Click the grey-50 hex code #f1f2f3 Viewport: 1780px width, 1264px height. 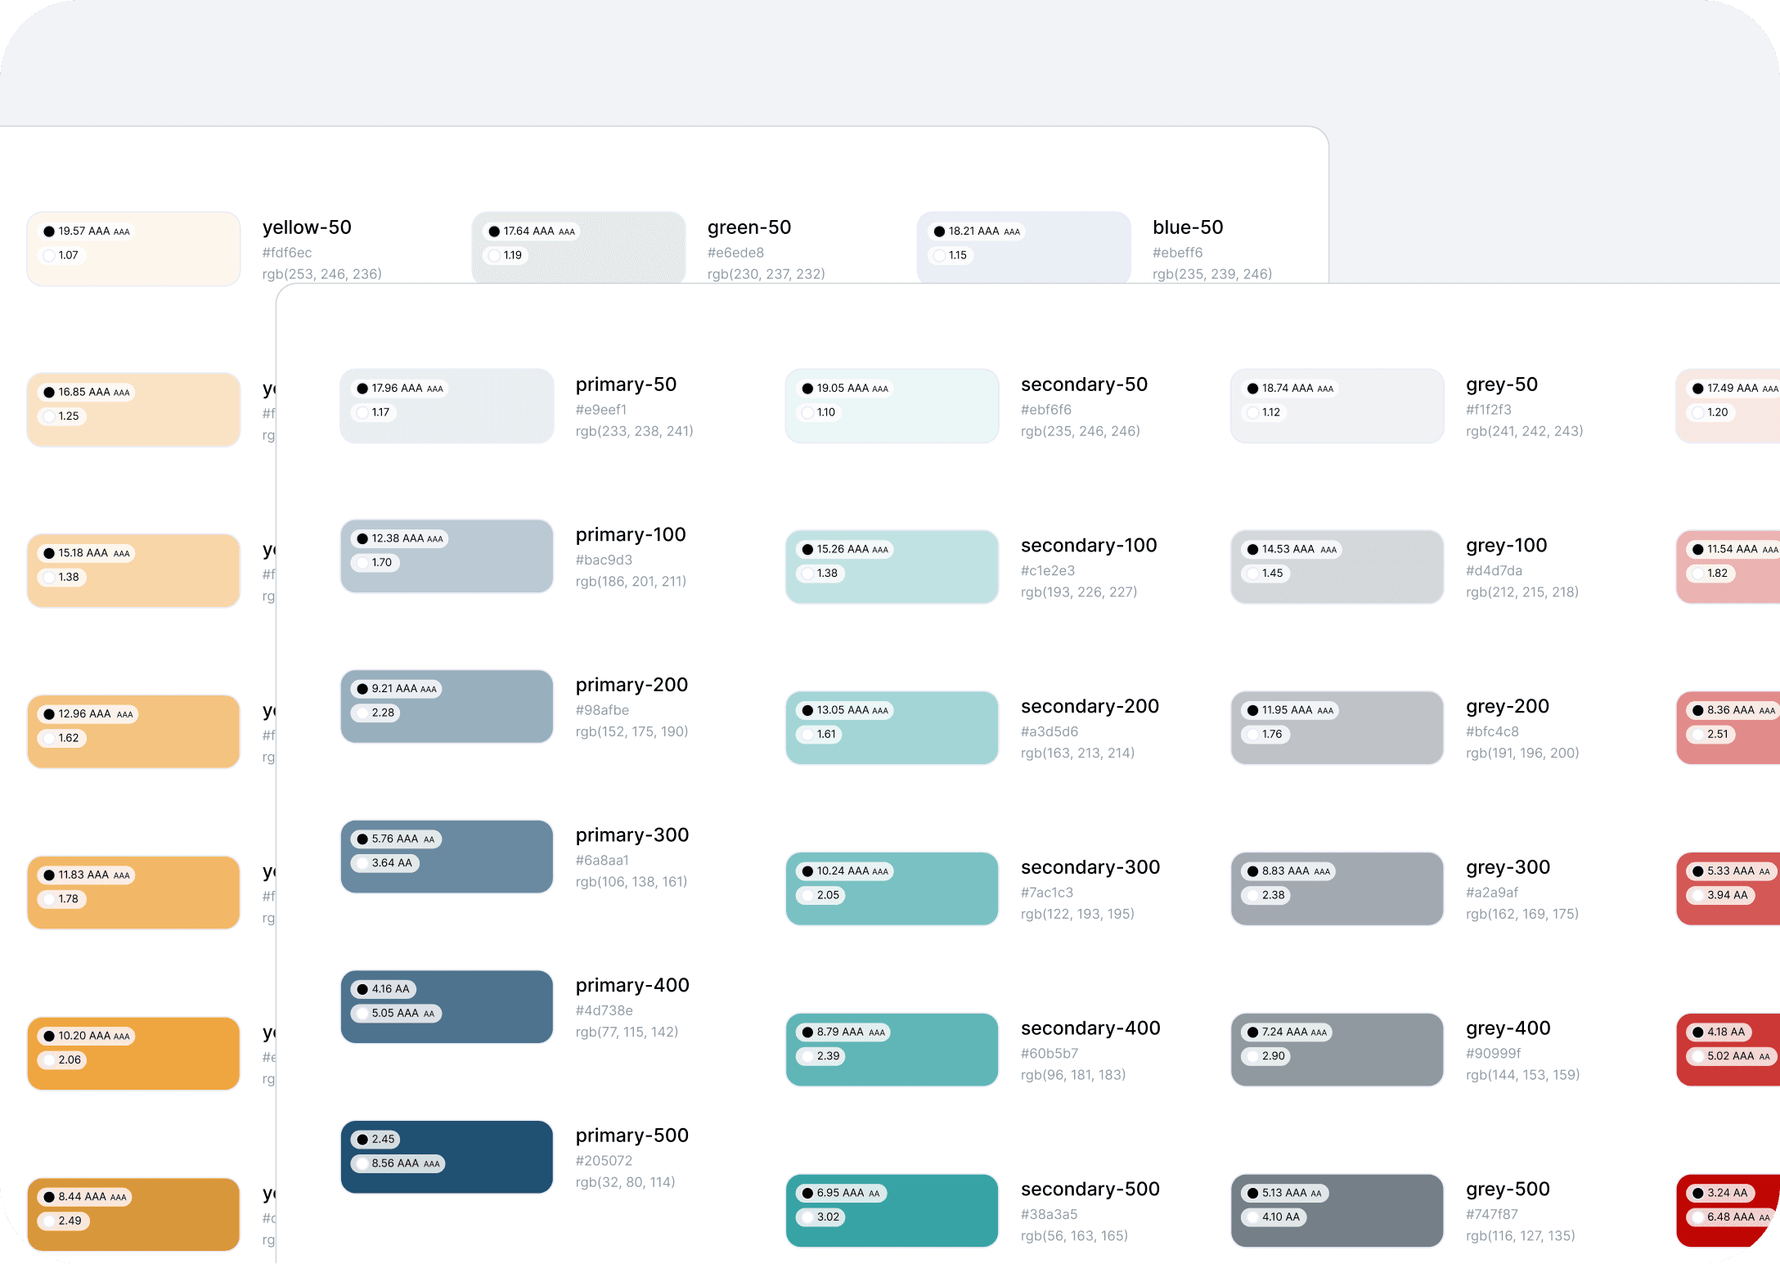point(1488,409)
